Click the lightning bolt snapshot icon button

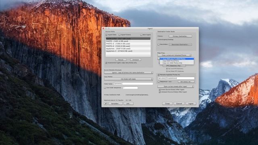(x=106, y=104)
